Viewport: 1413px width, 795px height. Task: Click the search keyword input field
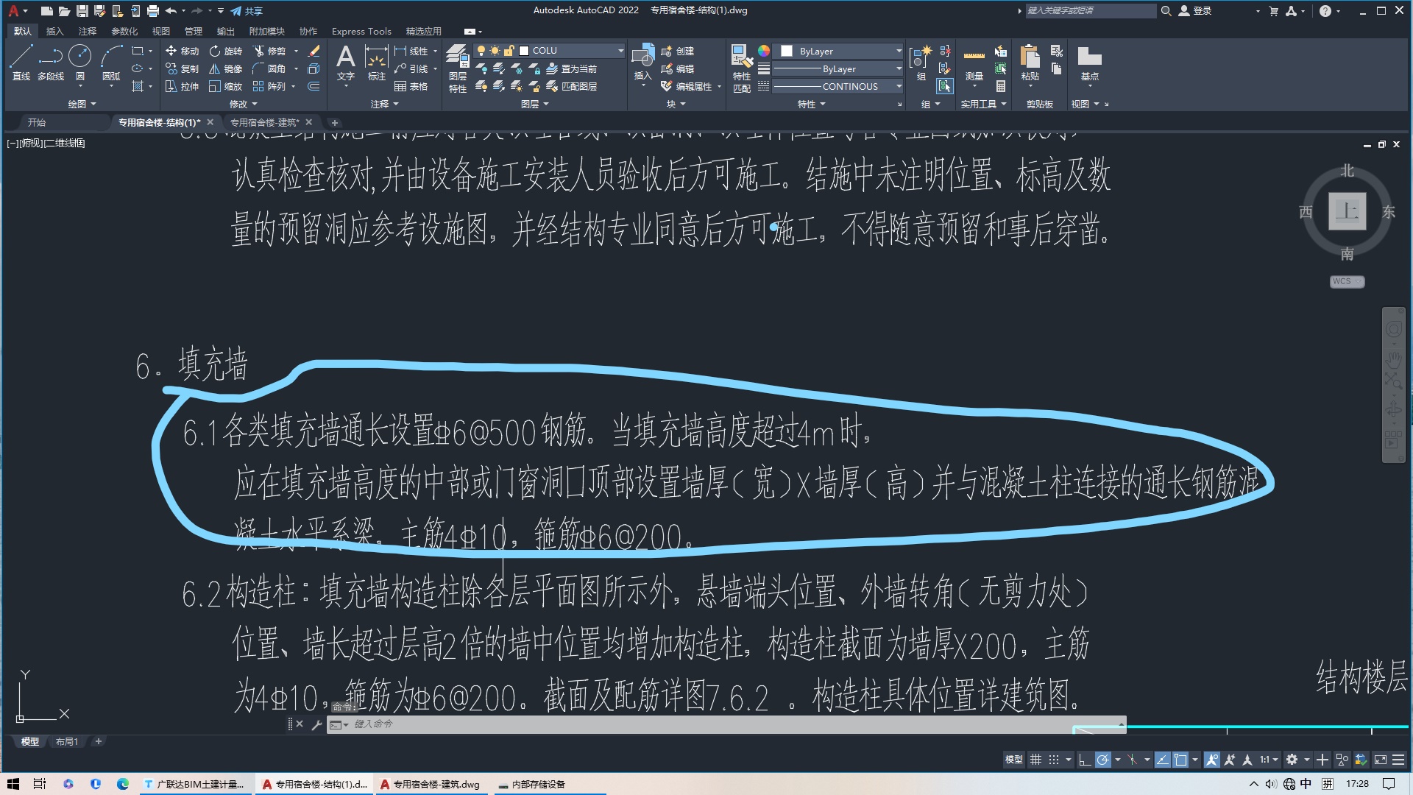point(1090,11)
